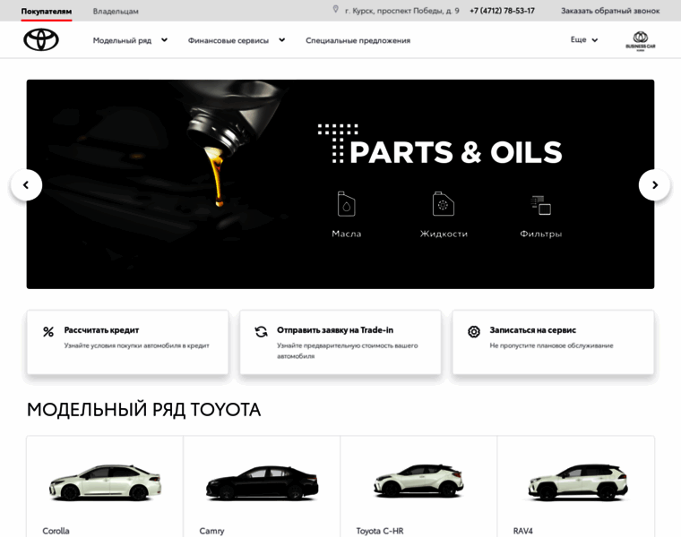
Task: Expand the Модельный ряд dropdown chevron
Action: coord(164,40)
